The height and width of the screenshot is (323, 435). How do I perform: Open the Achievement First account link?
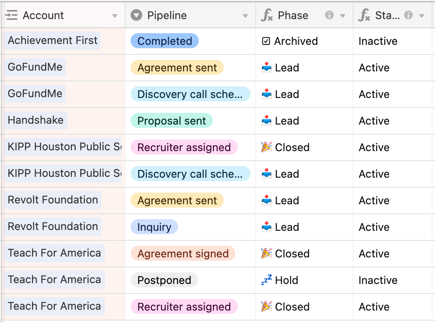coord(52,41)
